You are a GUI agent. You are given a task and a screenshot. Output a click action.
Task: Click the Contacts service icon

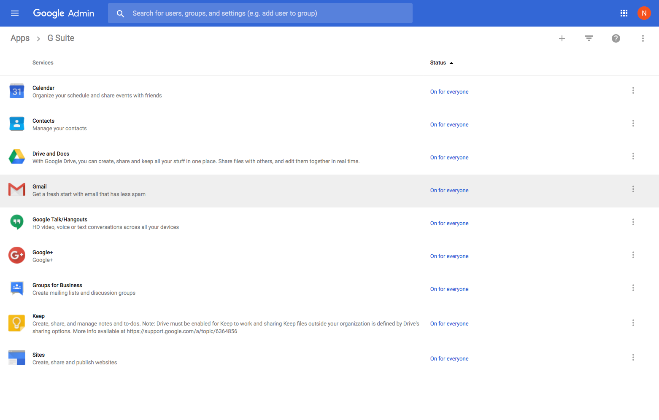pos(16,124)
